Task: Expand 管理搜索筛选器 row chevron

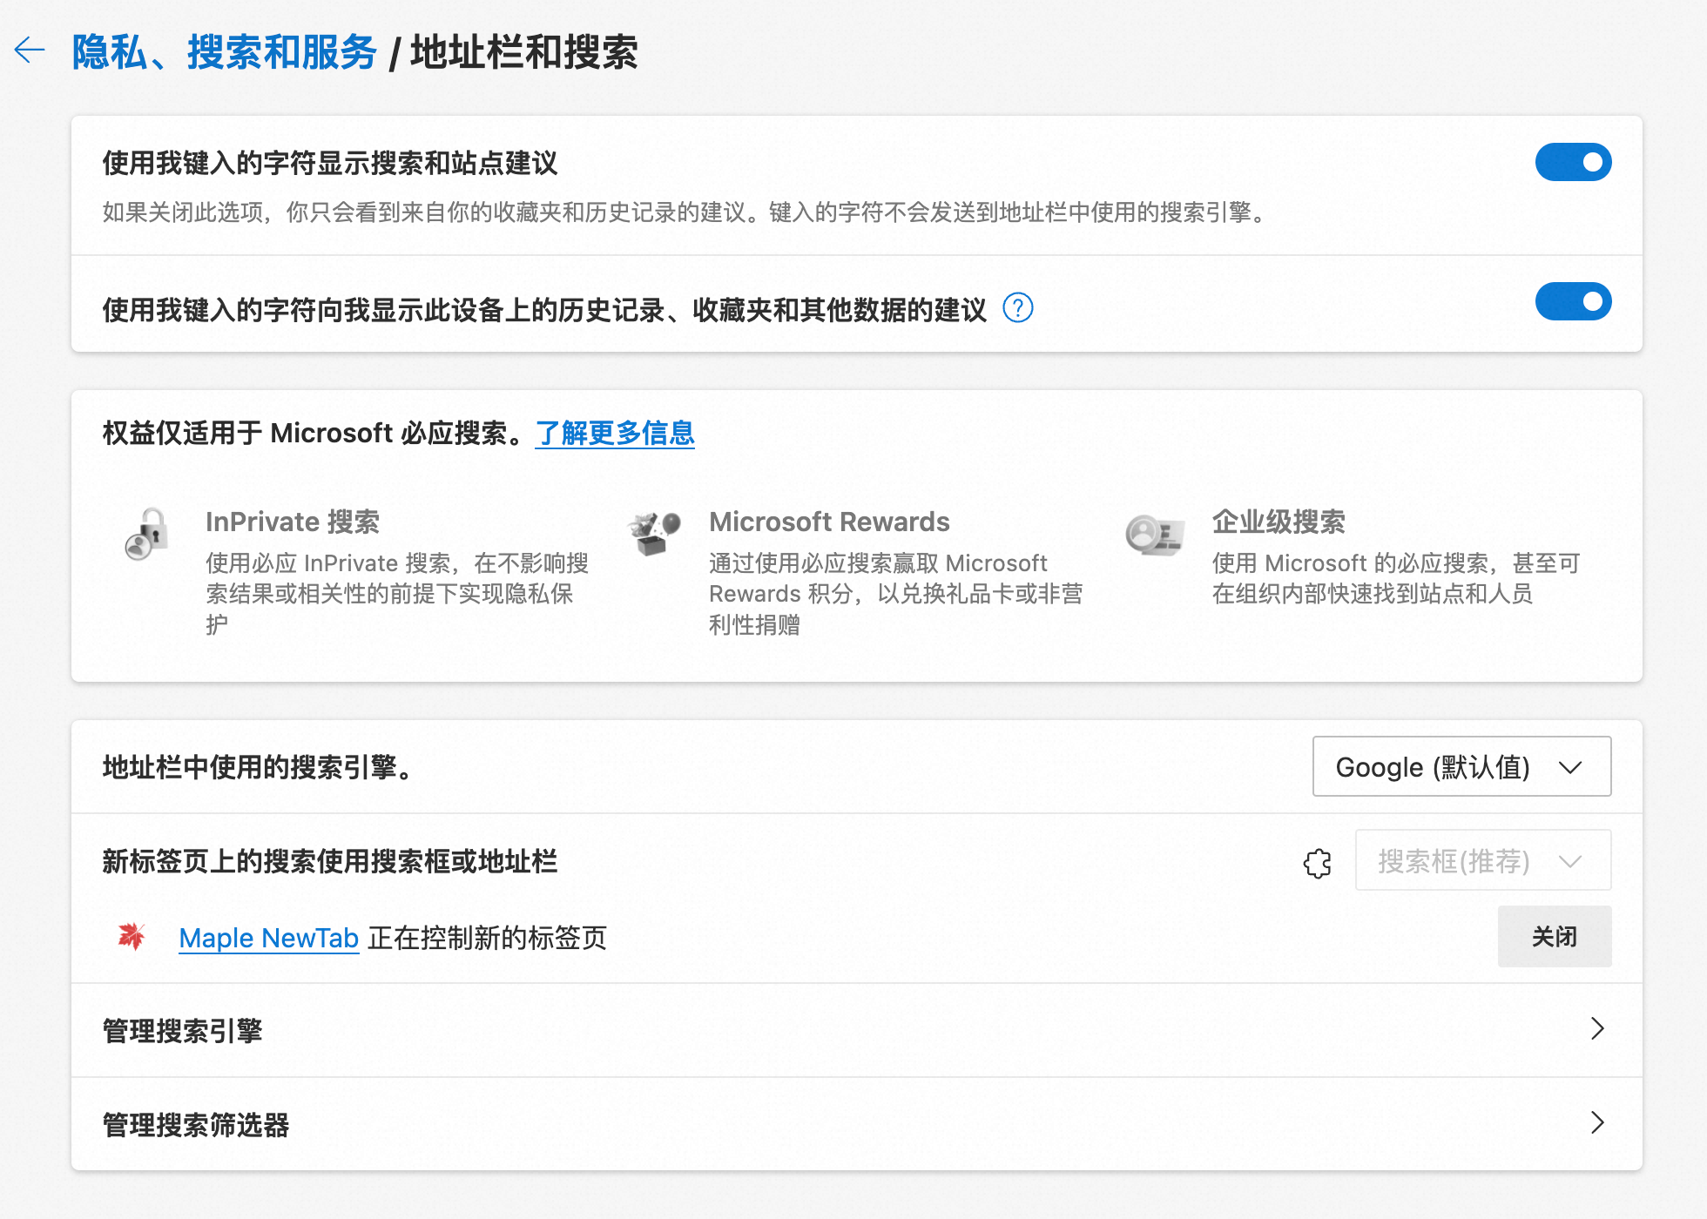Action: coord(1596,1122)
